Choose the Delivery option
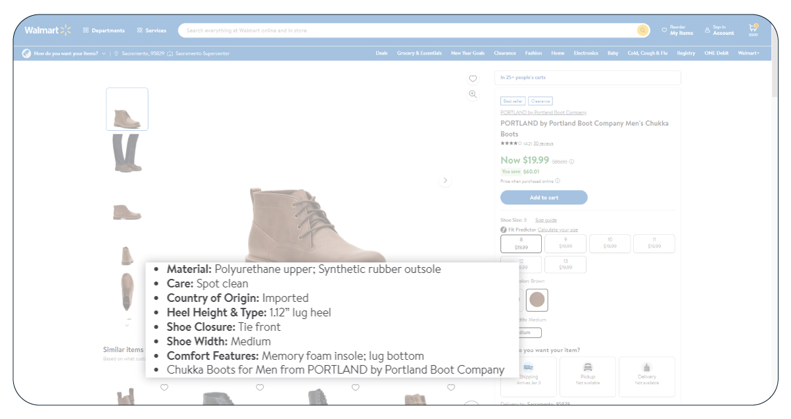 (647, 377)
